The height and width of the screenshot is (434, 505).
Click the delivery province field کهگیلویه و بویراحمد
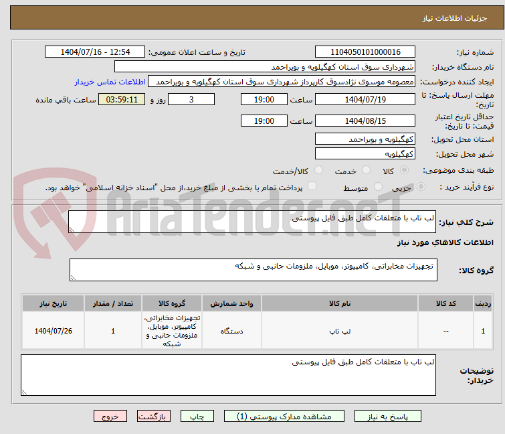pos(365,139)
